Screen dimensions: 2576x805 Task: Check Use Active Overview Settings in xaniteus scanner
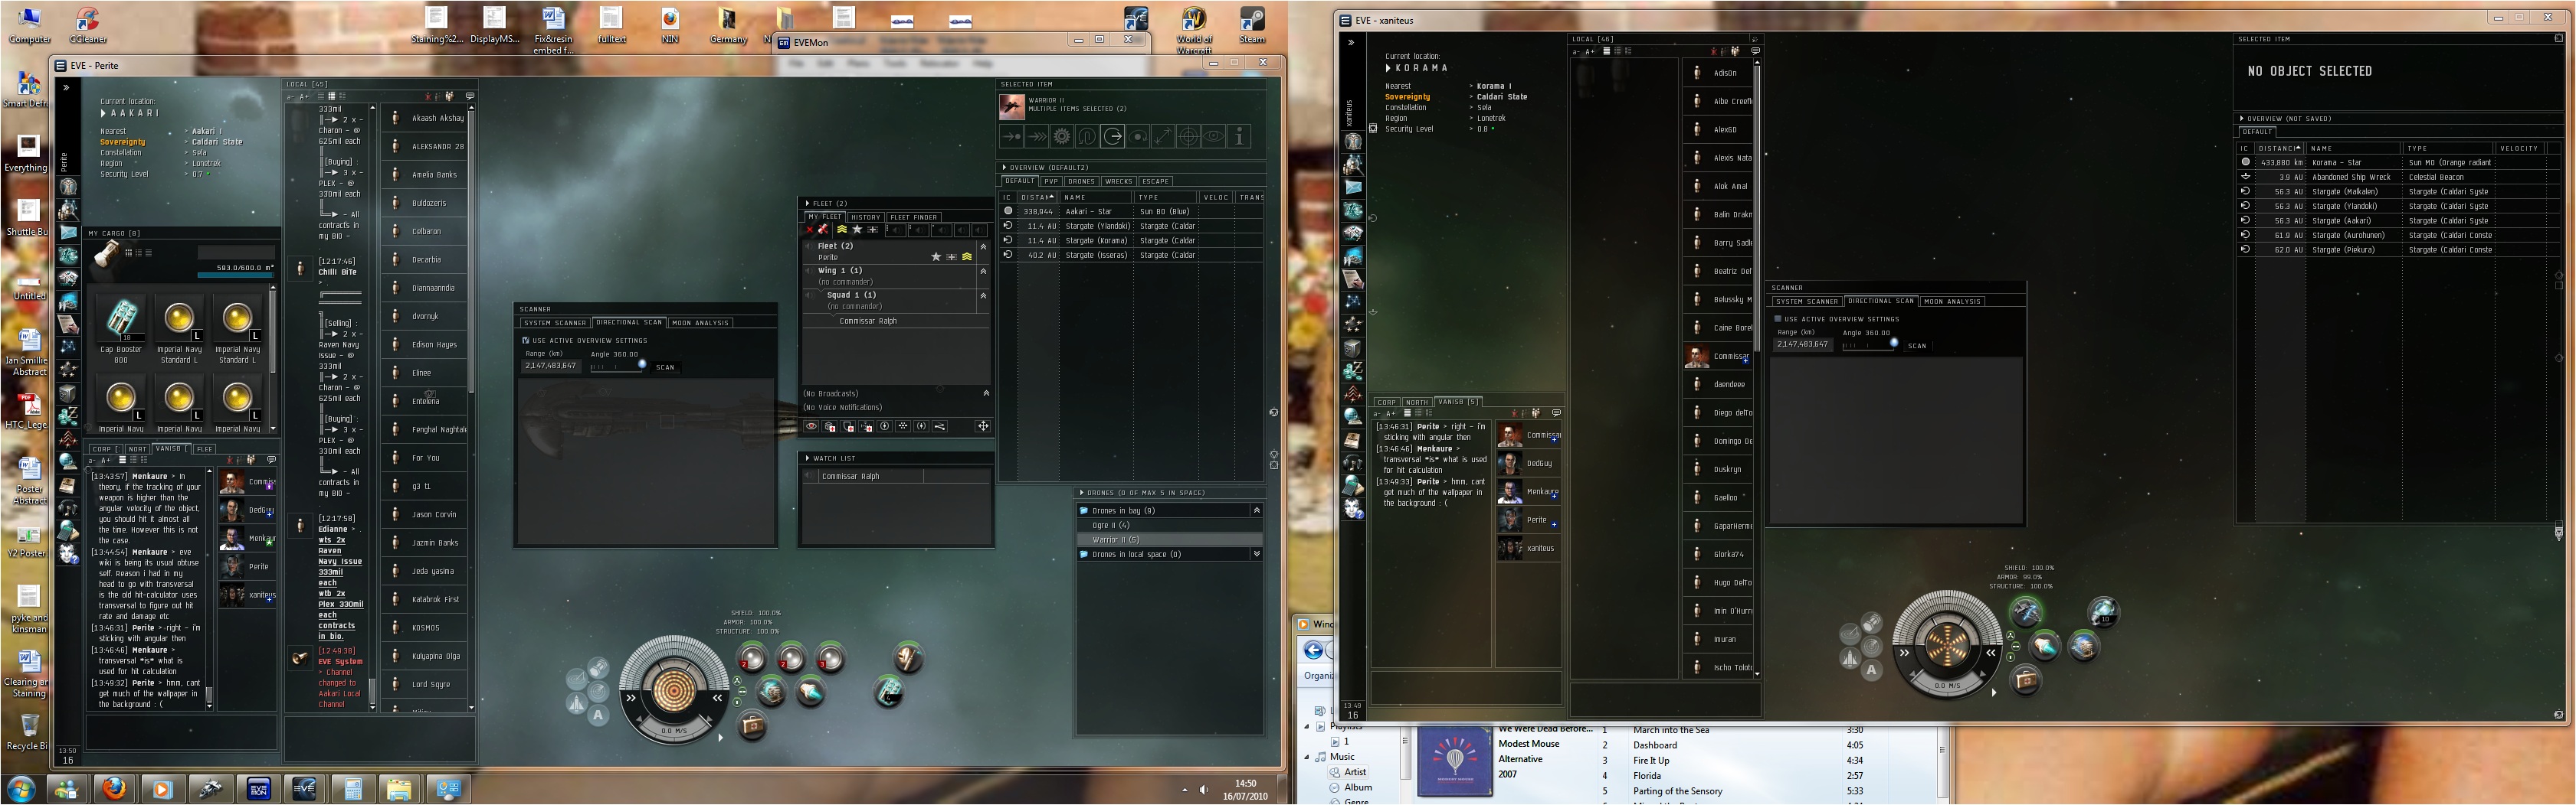tap(1778, 318)
